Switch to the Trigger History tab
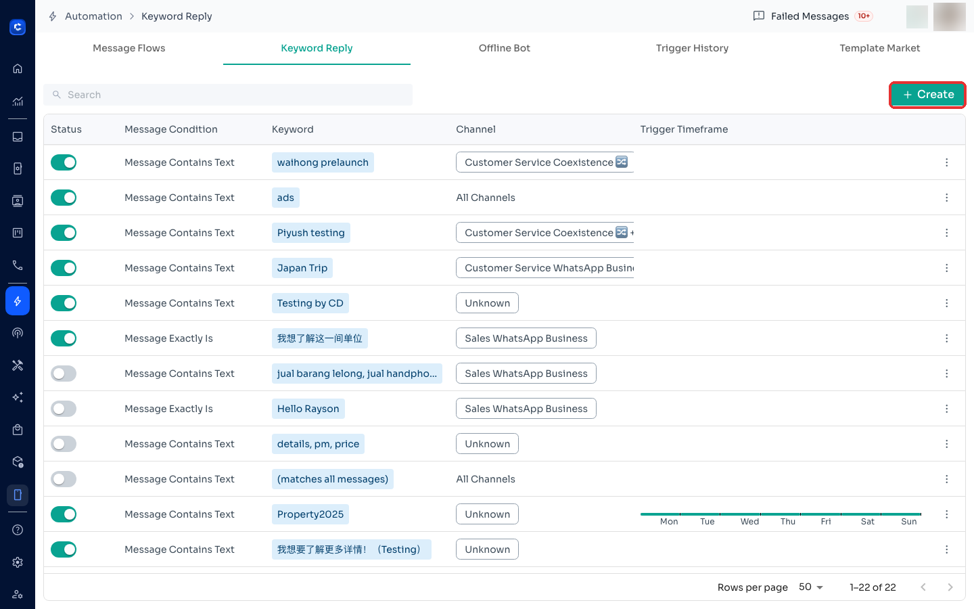Viewport: 974px width, 609px height. pyautogui.click(x=692, y=48)
